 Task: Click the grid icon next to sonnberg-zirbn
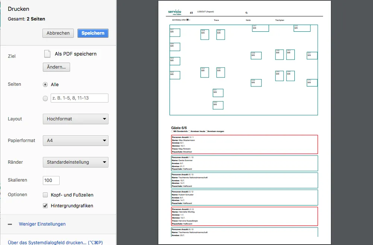click(187, 20)
